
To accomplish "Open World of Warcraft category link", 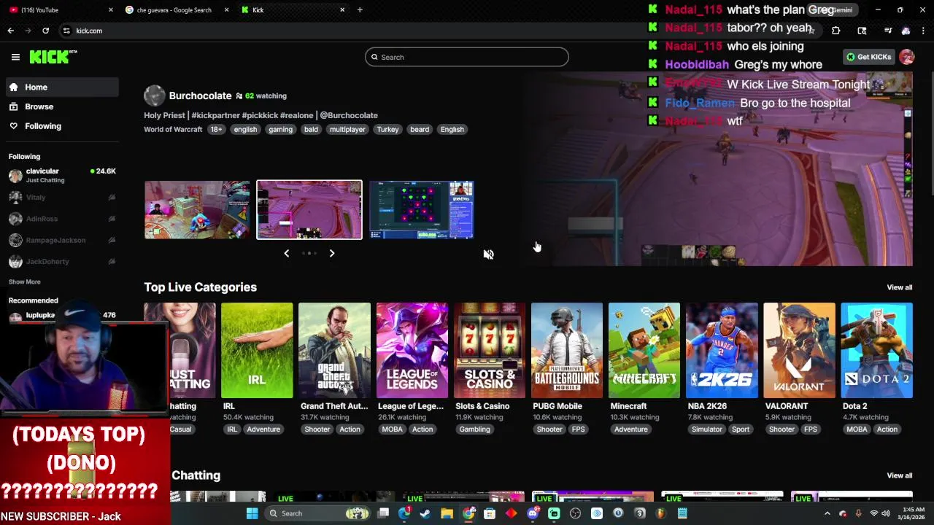I will pos(173,129).
